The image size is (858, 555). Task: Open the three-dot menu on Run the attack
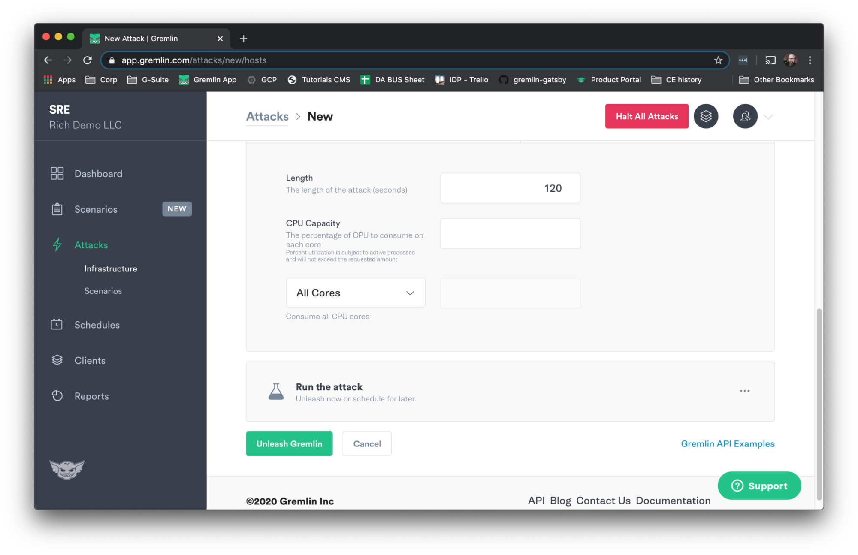745,391
